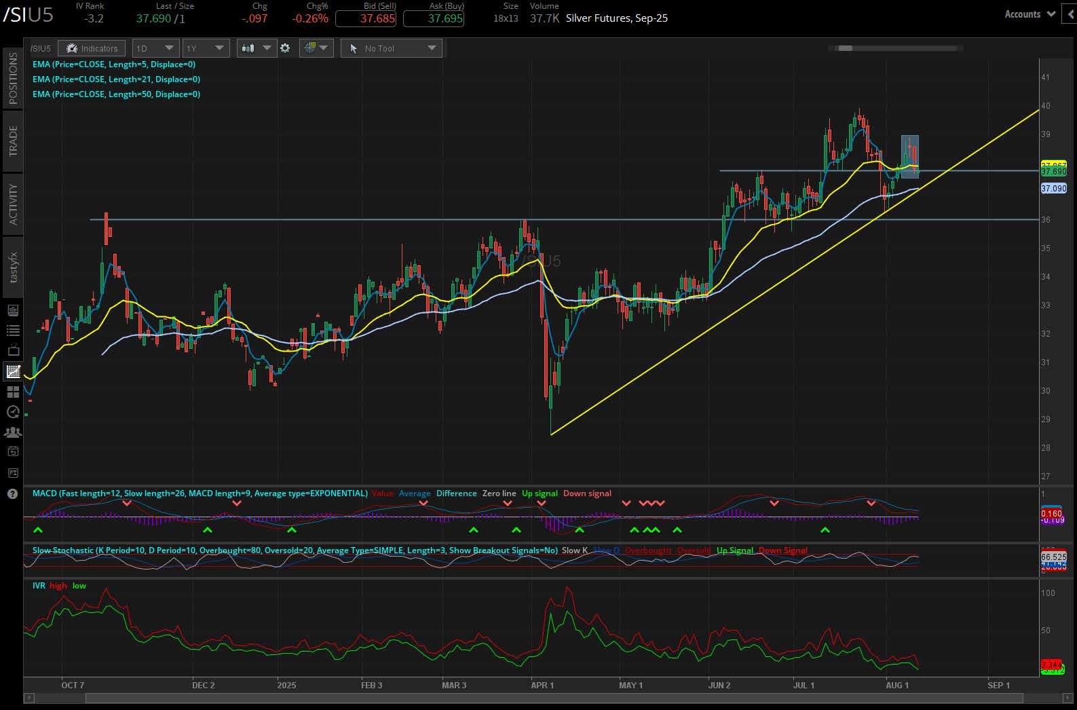Open the help question mark icon
Viewport: 1077px width, 710px height.
(x=13, y=493)
